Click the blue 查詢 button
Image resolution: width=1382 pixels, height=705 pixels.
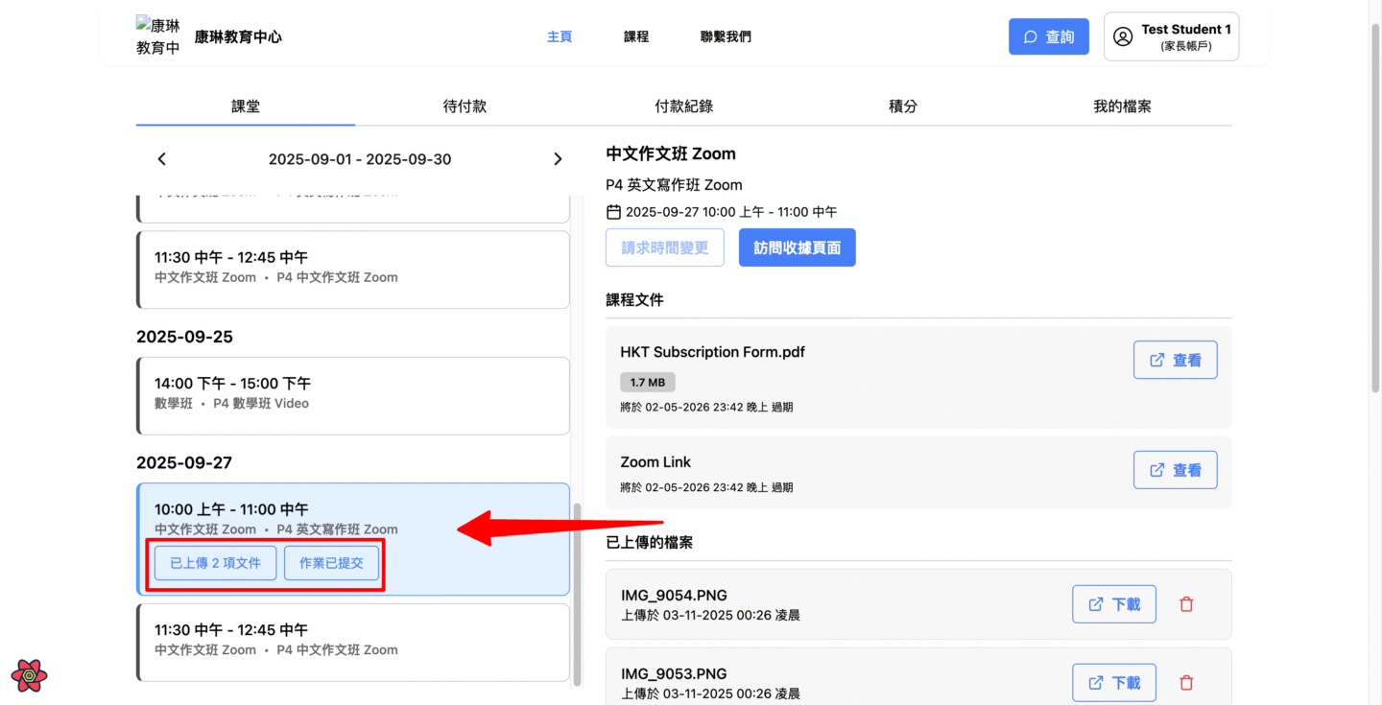pyautogui.click(x=1048, y=36)
